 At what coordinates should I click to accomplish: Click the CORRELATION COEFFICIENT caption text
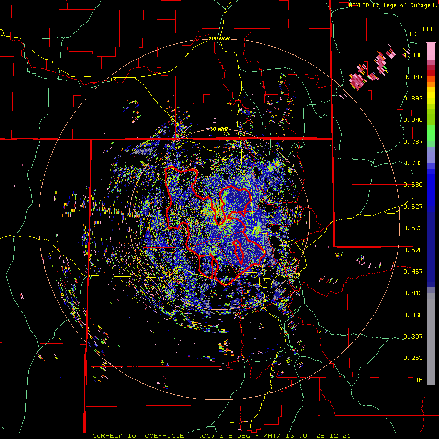click(x=142, y=436)
